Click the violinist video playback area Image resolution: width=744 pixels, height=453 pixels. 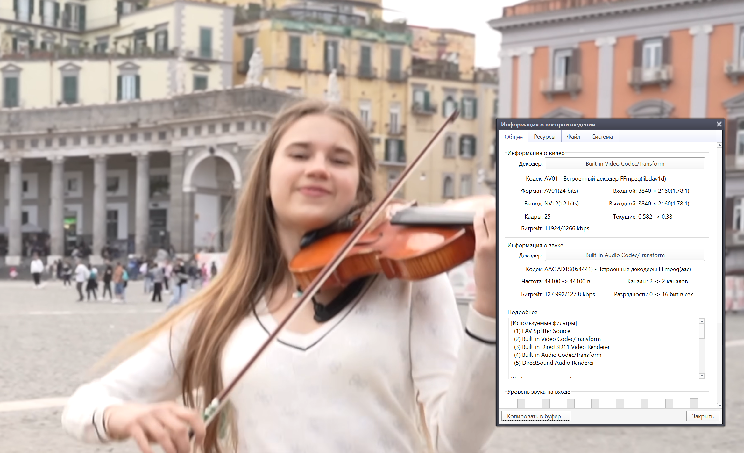pyautogui.click(x=248, y=223)
